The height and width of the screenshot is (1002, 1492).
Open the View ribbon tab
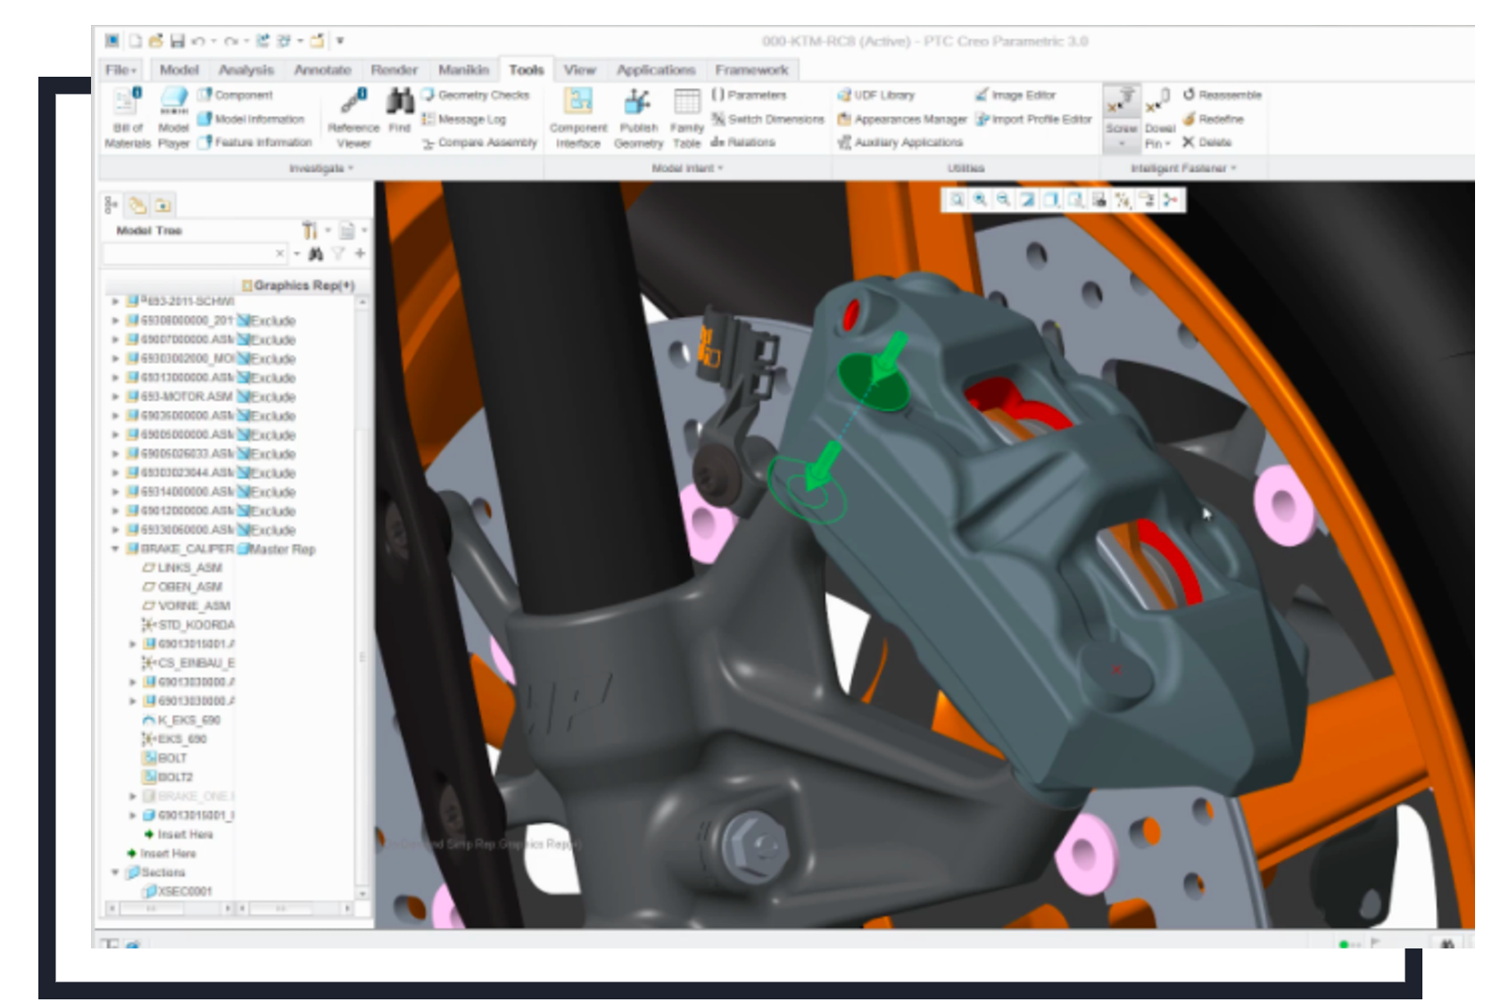coord(579,70)
